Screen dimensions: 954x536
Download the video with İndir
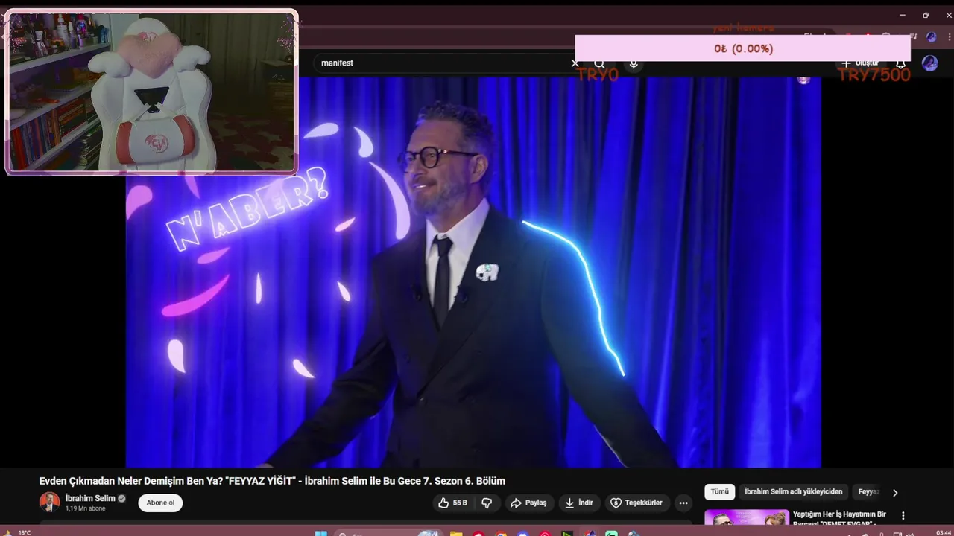578,503
